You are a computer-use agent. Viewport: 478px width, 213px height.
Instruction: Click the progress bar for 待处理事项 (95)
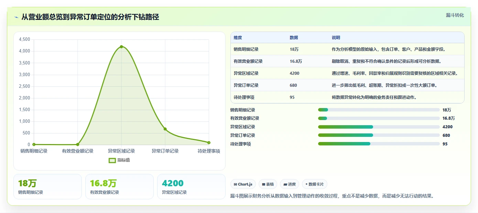pyautogui.click(x=379, y=144)
